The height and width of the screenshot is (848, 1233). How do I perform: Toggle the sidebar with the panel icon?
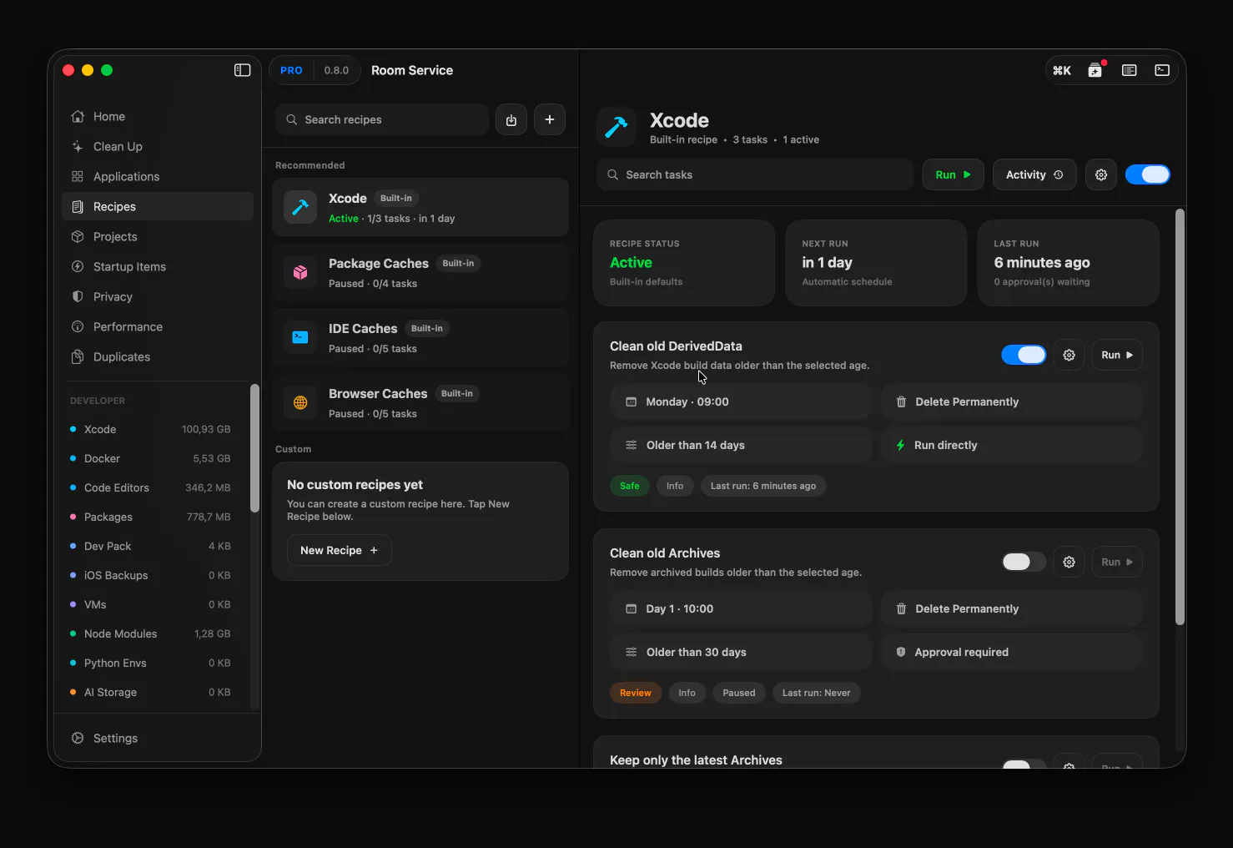[x=242, y=70]
